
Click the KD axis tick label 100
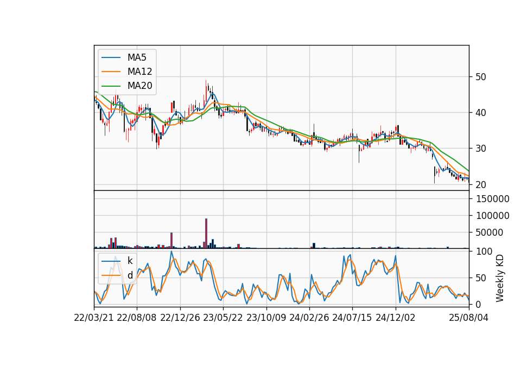point(484,252)
